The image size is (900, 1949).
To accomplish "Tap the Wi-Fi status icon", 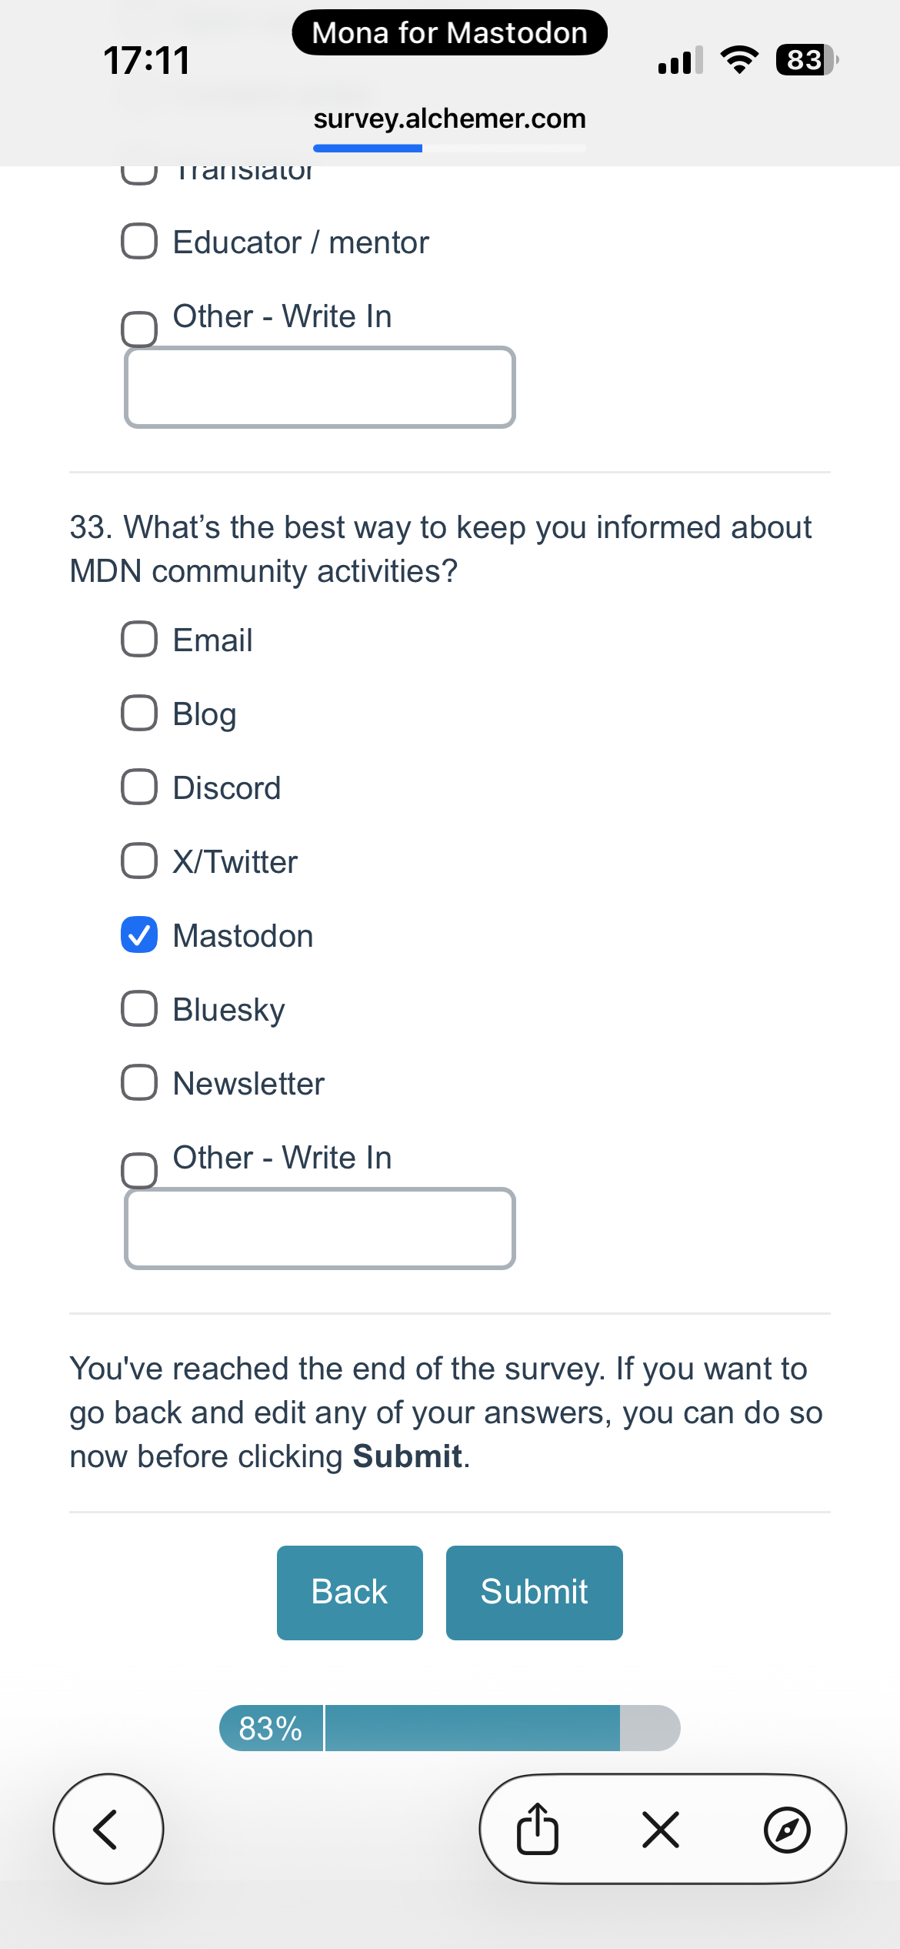I will coord(738,60).
